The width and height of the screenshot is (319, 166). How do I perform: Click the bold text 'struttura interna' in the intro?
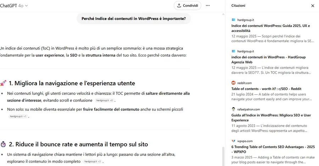click(x=100, y=55)
